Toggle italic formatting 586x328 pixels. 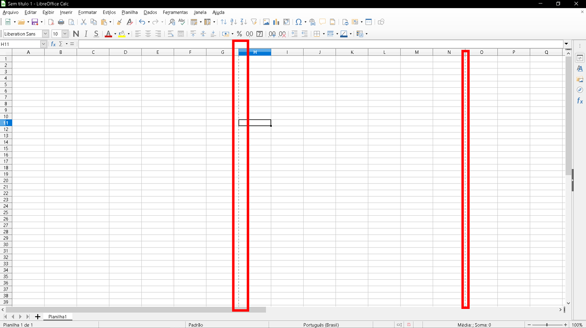click(86, 33)
